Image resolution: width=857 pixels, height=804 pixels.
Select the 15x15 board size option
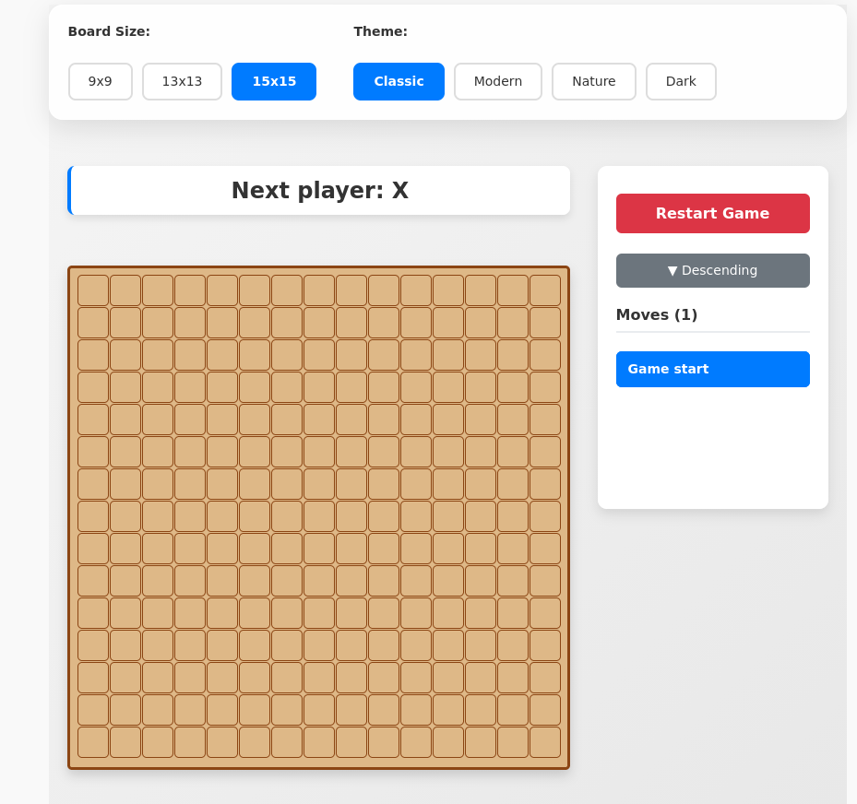click(274, 81)
